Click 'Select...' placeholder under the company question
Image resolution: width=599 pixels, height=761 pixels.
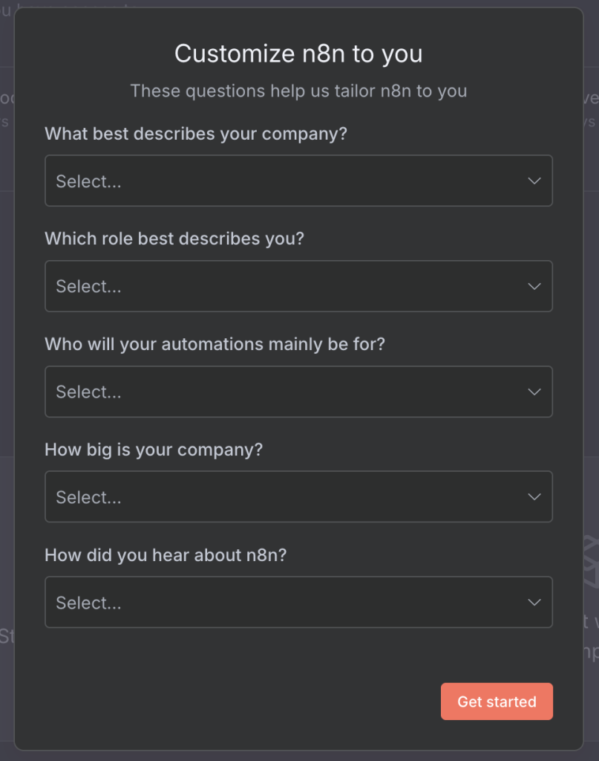pyautogui.click(x=88, y=181)
